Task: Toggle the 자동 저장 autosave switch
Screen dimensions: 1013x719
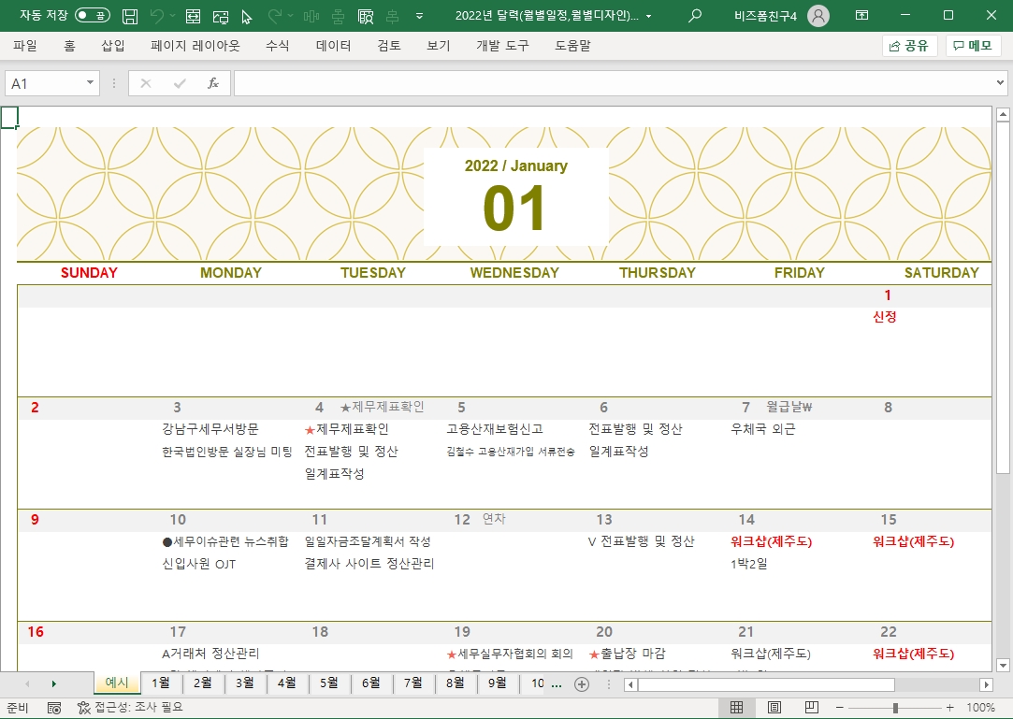Action: point(92,16)
